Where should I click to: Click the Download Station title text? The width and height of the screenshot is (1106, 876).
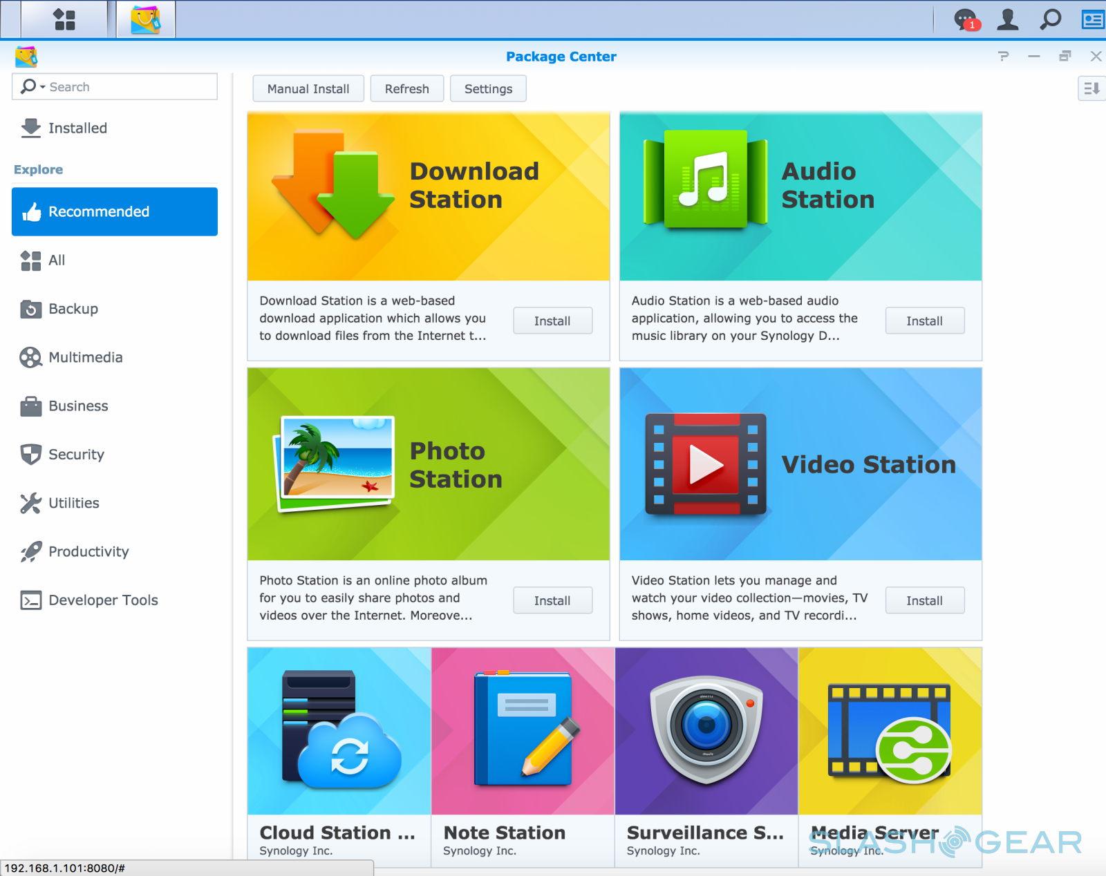point(474,185)
